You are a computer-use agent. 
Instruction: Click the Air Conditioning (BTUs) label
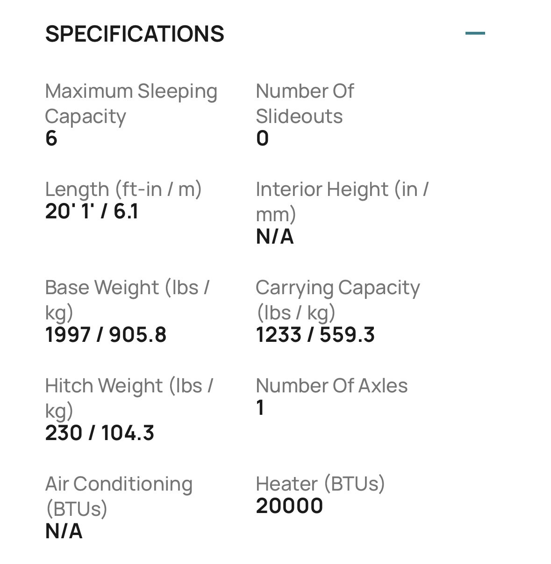(x=119, y=496)
